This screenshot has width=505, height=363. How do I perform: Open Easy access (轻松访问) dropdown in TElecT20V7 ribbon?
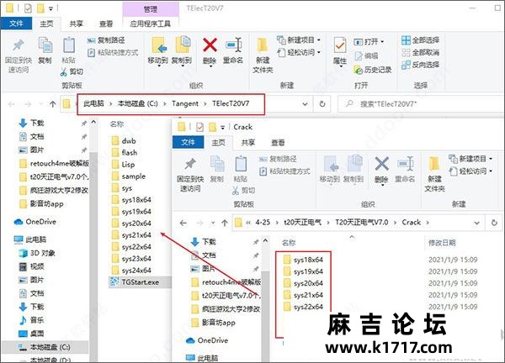299,52
